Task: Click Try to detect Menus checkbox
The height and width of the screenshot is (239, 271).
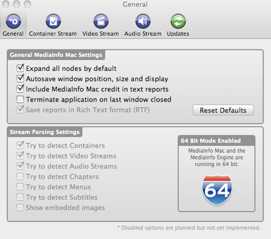Action: 20,187
